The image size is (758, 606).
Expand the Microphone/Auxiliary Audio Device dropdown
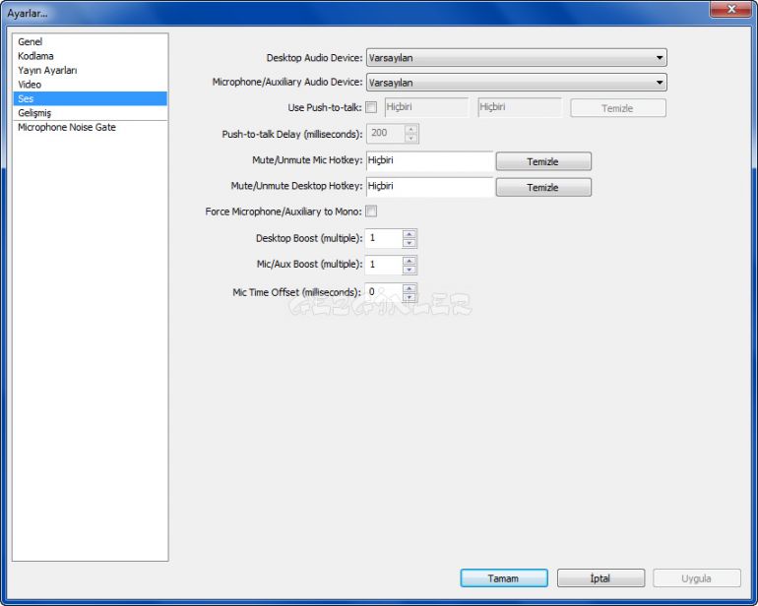click(516, 83)
